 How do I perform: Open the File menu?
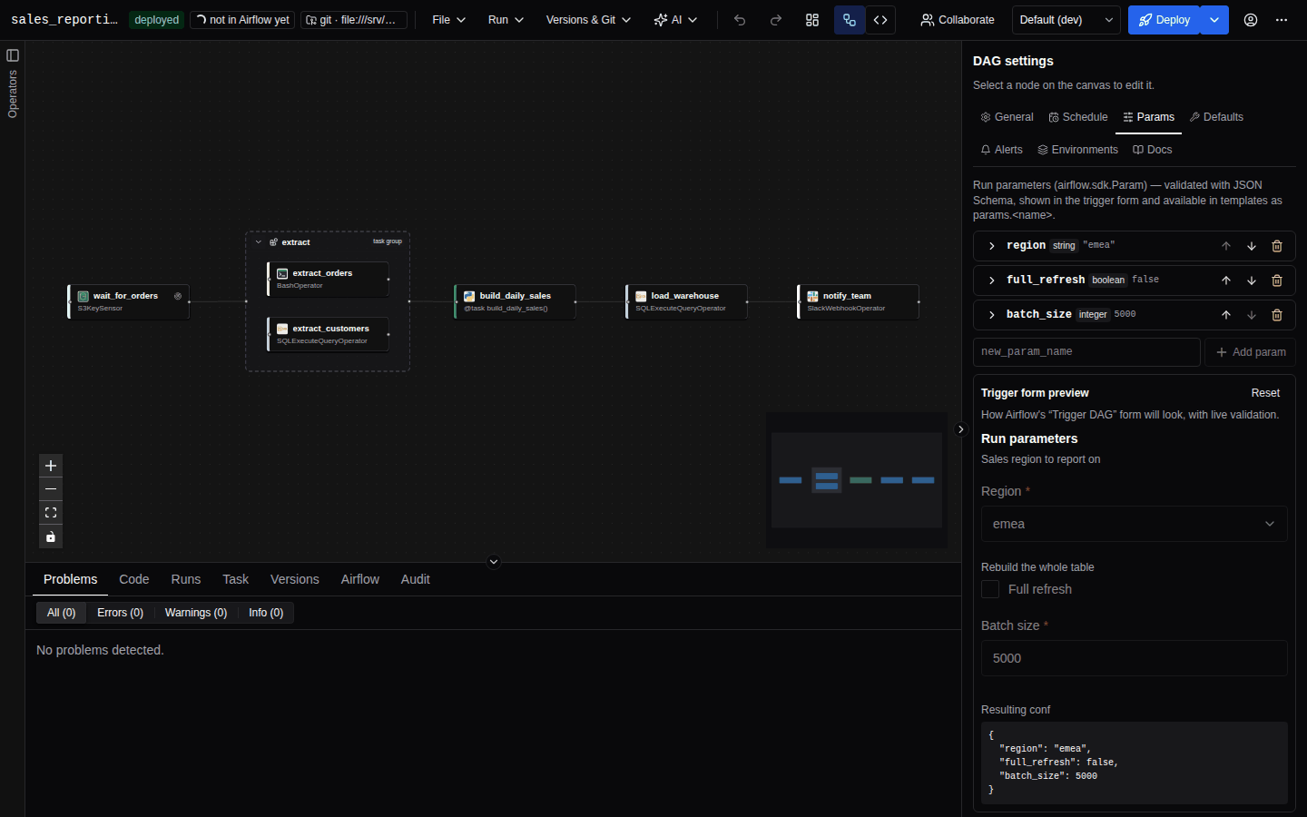pos(449,20)
